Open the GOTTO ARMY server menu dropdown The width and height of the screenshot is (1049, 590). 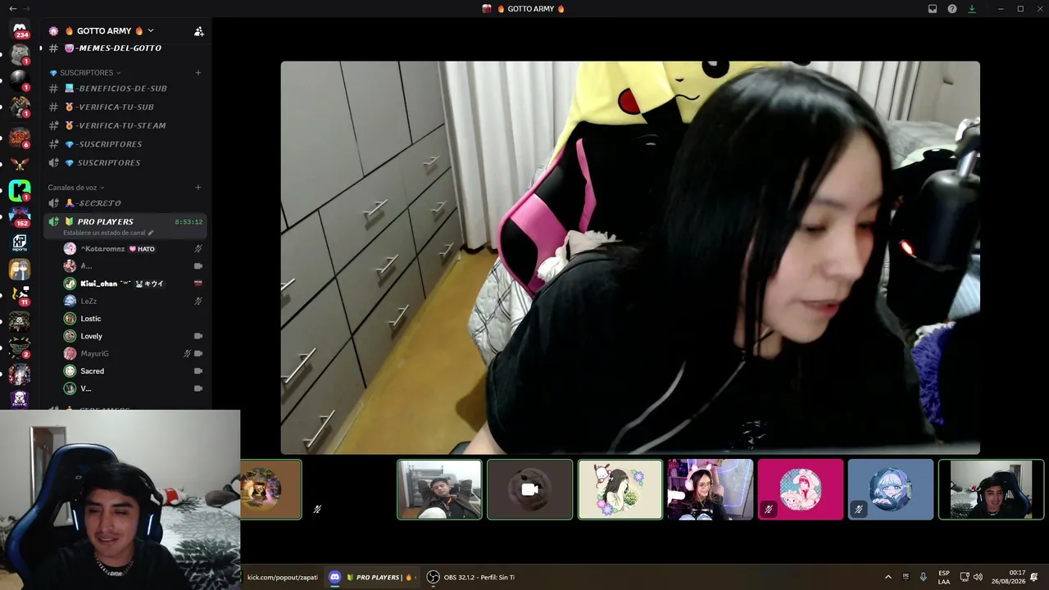(x=110, y=31)
